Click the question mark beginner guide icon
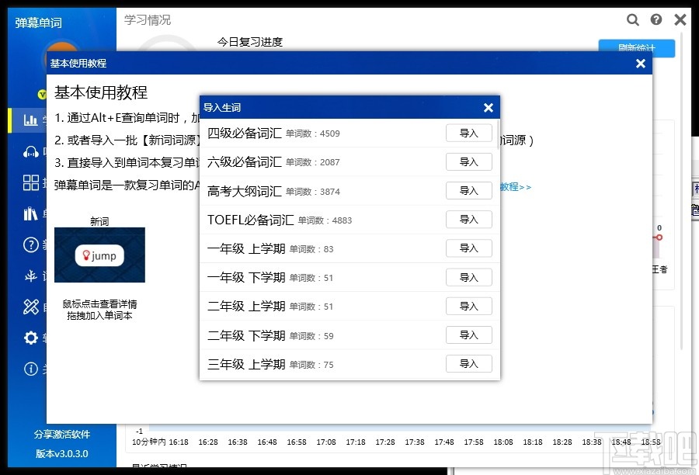Screen dimensions: 699x475 (x=31, y=244)
